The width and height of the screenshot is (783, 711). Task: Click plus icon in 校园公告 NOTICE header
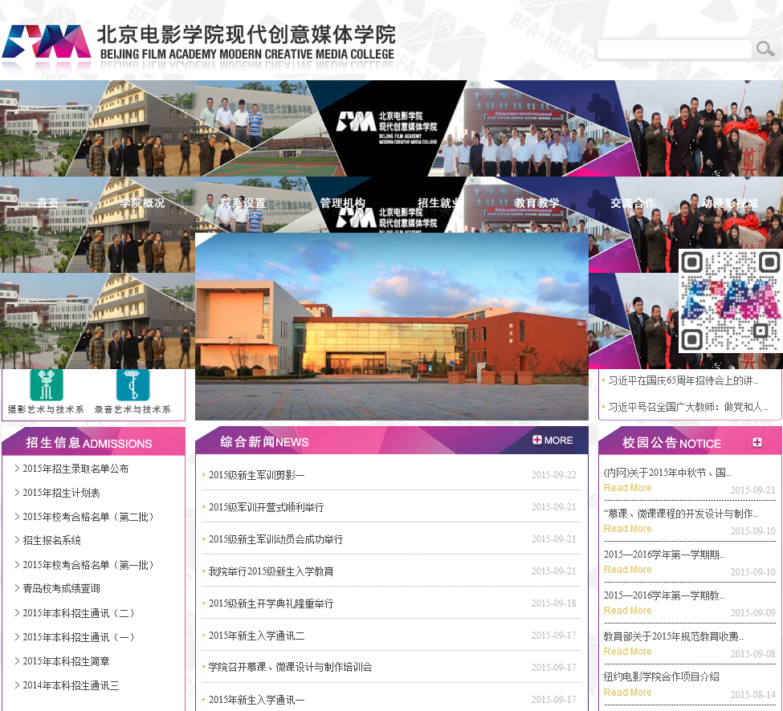pos(757,442)
